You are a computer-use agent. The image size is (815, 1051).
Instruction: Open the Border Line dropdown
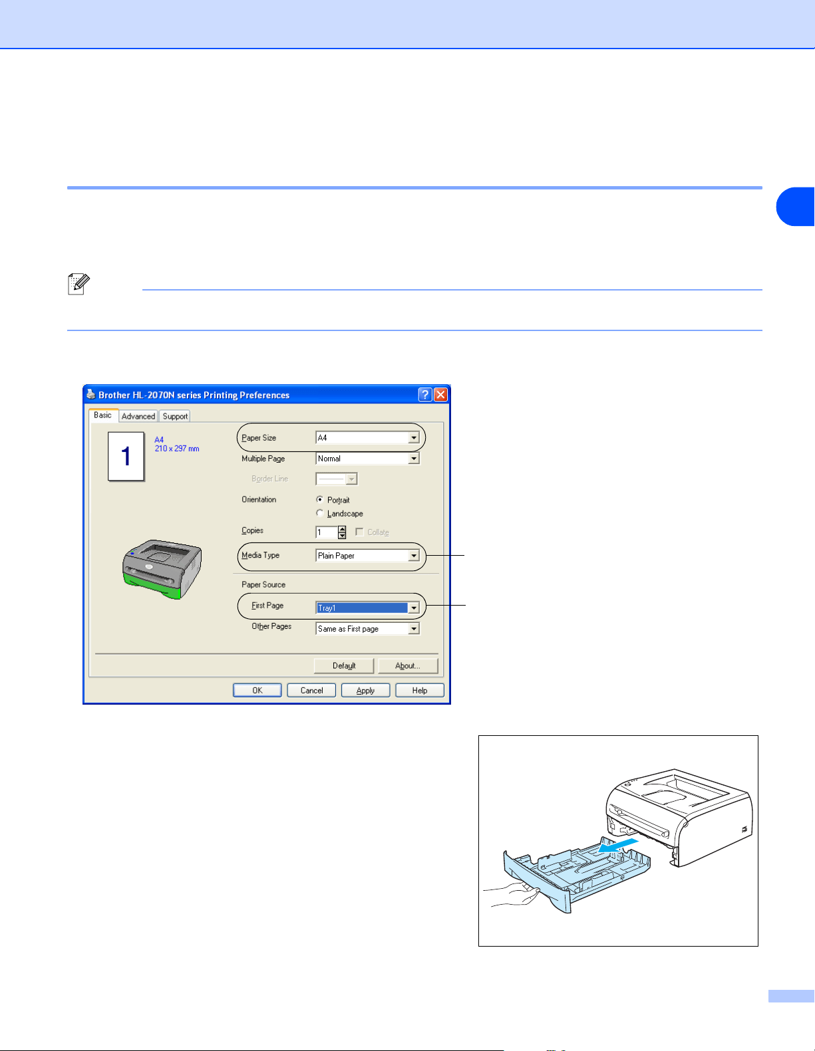pyautogui.click(x=352, y=479)
